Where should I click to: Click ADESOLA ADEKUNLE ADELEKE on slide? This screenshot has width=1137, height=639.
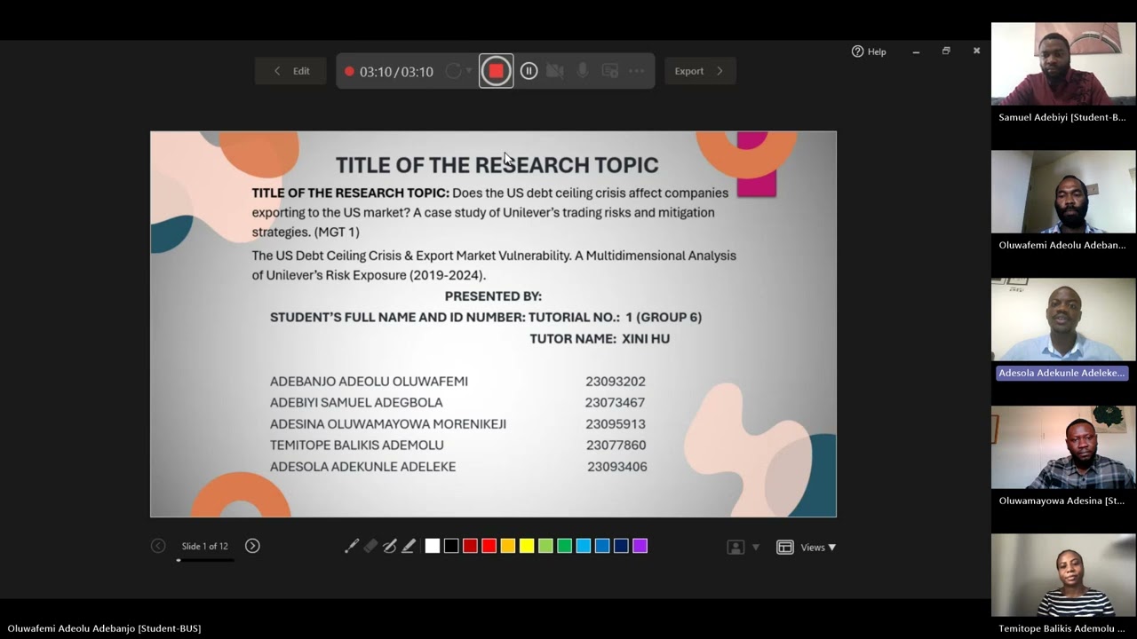coord(362,467)
